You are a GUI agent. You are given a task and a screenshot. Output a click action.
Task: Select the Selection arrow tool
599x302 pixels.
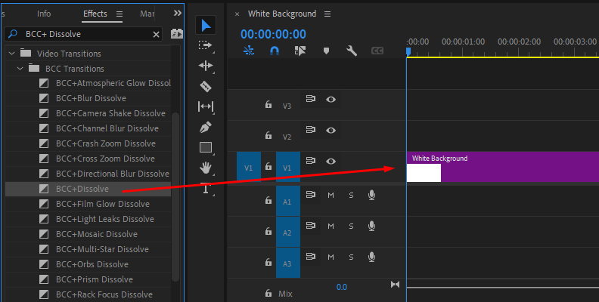click(206, 26)
